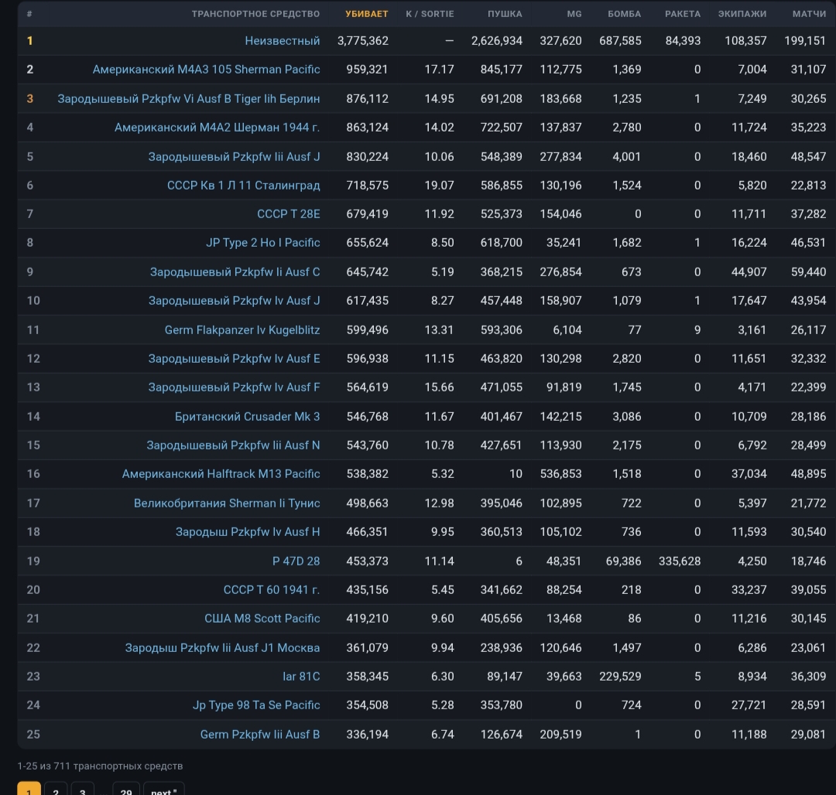Viewport: 836px width, 795px height.
Task: Sort table by УБИВАЕТ column
Action: pyautogui.click(x=366, y=14)
